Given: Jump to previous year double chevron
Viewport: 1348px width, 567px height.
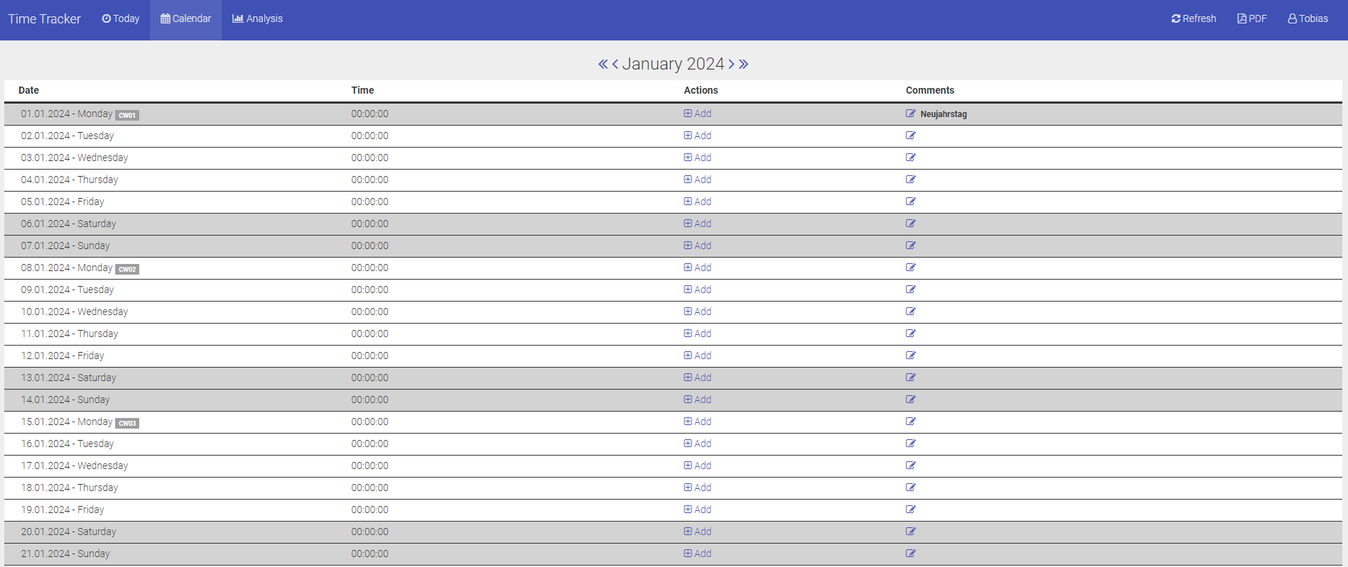Looking at the screenshot, I should coord(603,64).
